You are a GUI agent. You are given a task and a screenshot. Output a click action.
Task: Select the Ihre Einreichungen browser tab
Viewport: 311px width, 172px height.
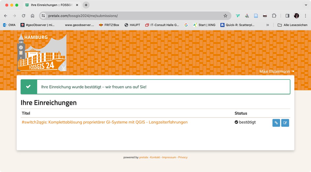pos(52,5)
